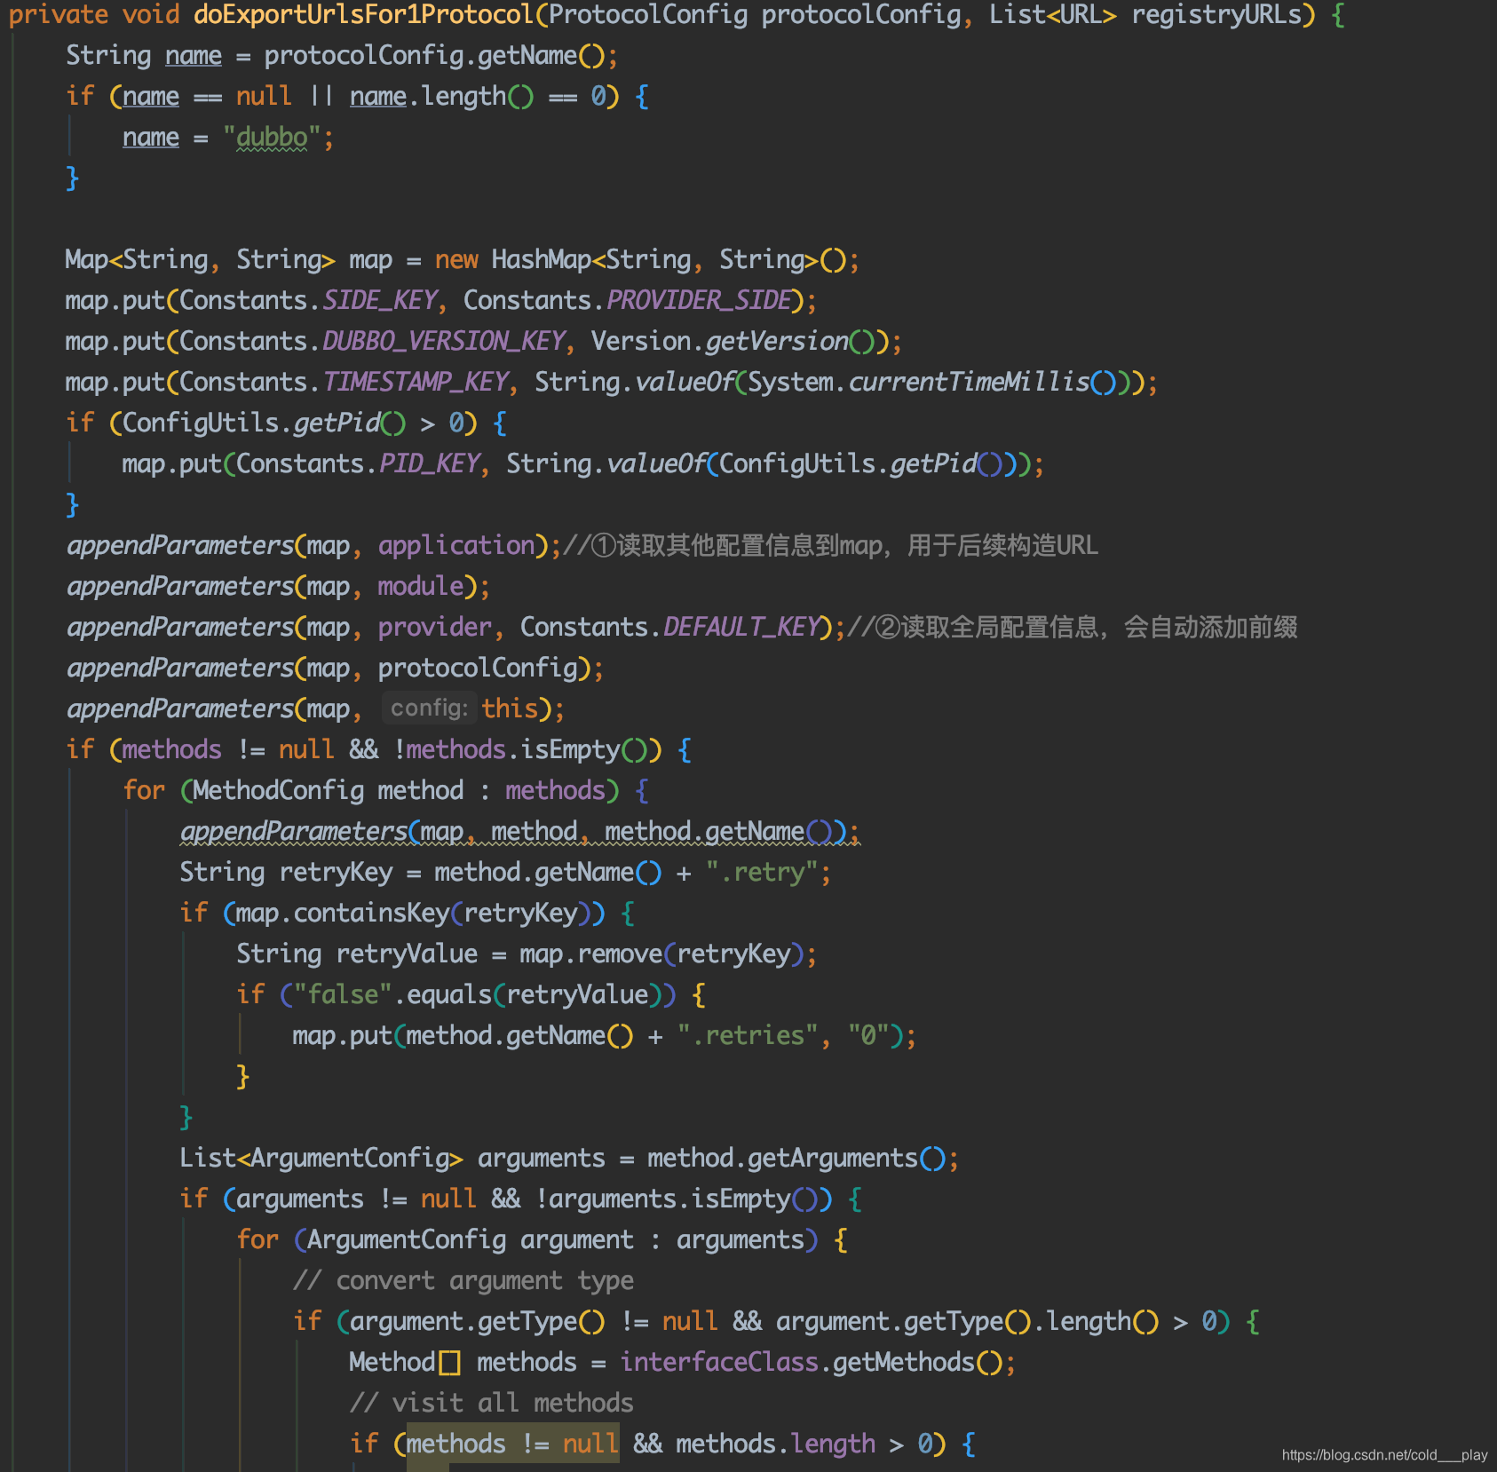The width and height of the screenshot is (1497, 1472).
Task: Click the ".retries" string literal
Action: coord(748,1036)
